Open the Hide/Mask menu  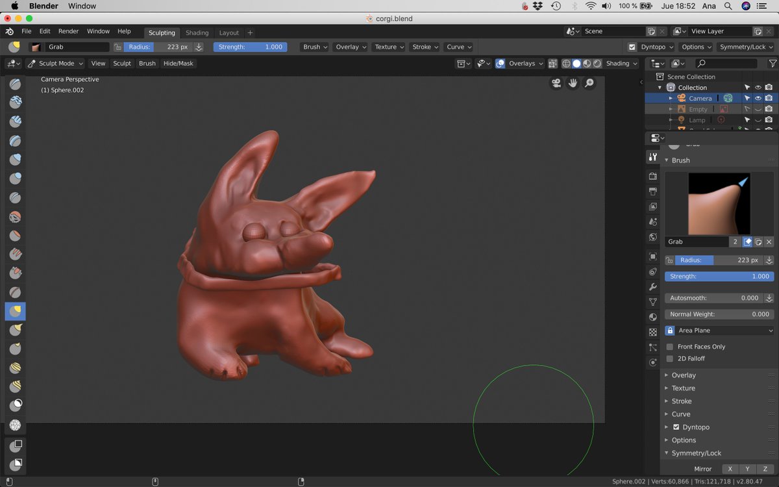click(x=178, y=64)
